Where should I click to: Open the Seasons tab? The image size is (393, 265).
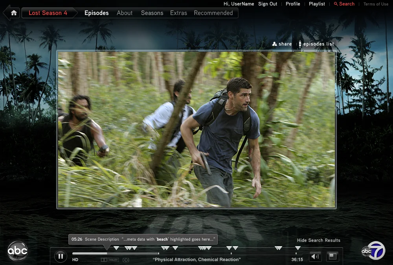pos(152,13)
